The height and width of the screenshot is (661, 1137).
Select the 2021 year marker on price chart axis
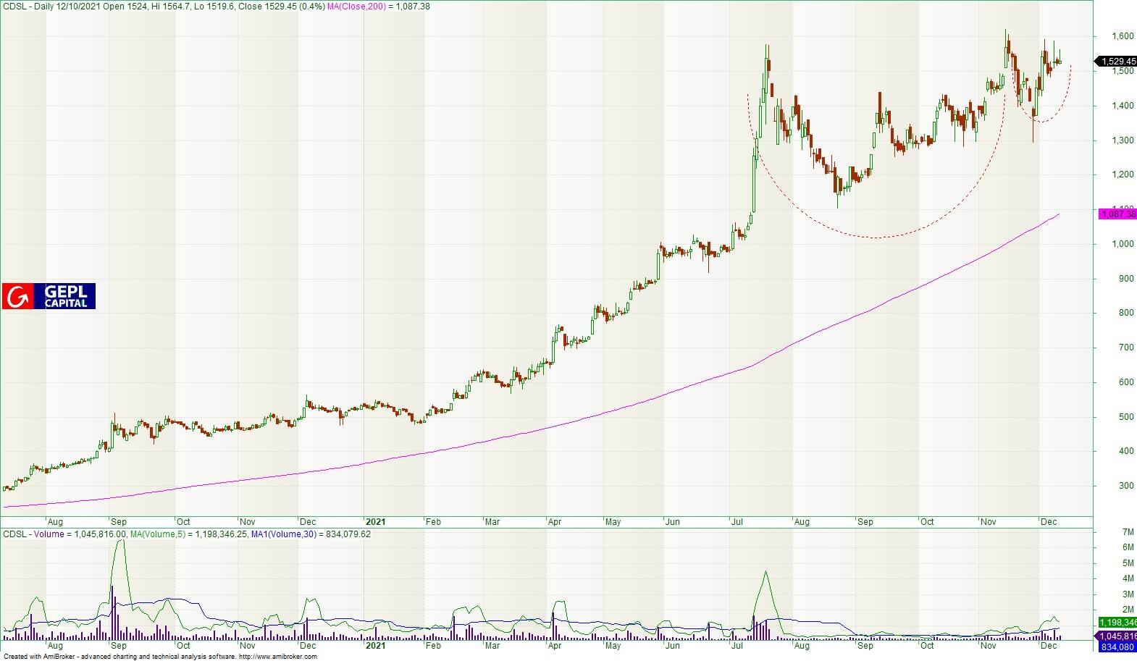pos(375,521)
